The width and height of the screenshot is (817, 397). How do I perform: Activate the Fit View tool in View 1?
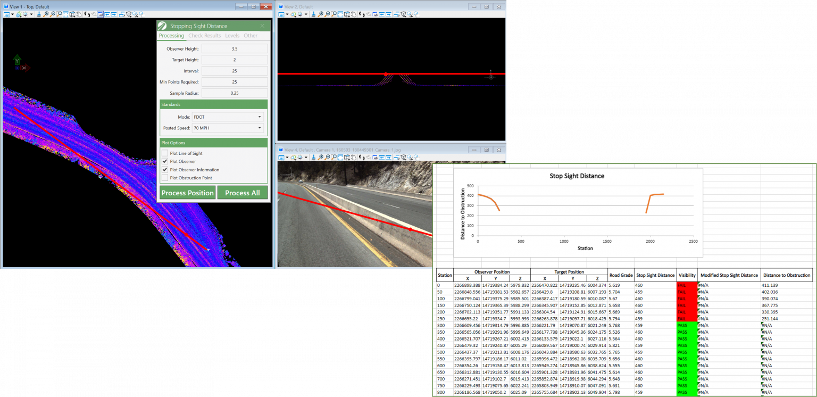[66, 14]
